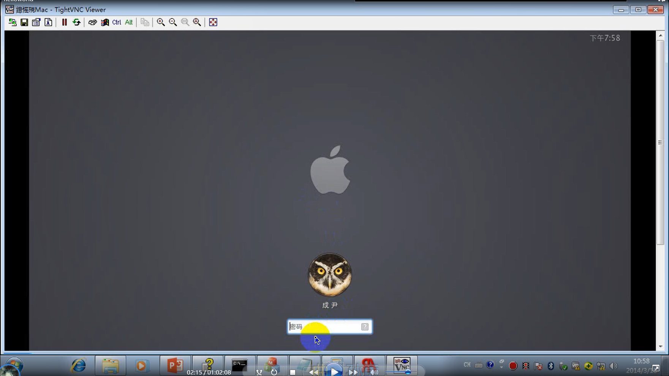This screenshot has width=669, height=376.
Task: Click the CH input language indicator
Action: coord(467,365)
